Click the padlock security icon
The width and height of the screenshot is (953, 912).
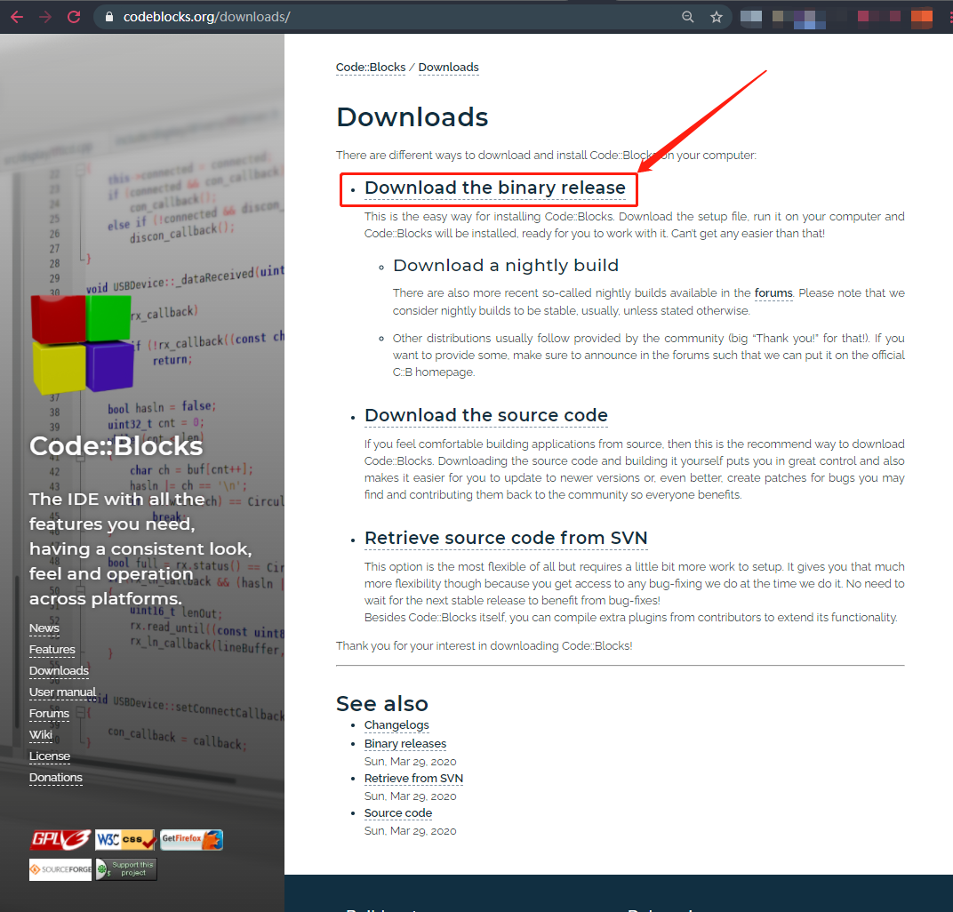point(108,16)
